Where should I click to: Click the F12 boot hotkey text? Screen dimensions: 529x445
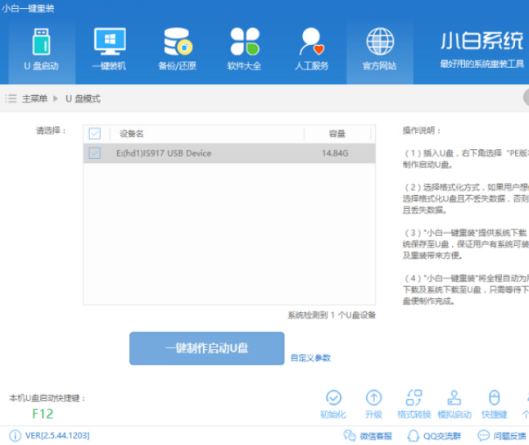click(43, 414)
